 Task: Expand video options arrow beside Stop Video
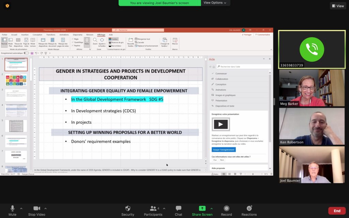point(45,208)
